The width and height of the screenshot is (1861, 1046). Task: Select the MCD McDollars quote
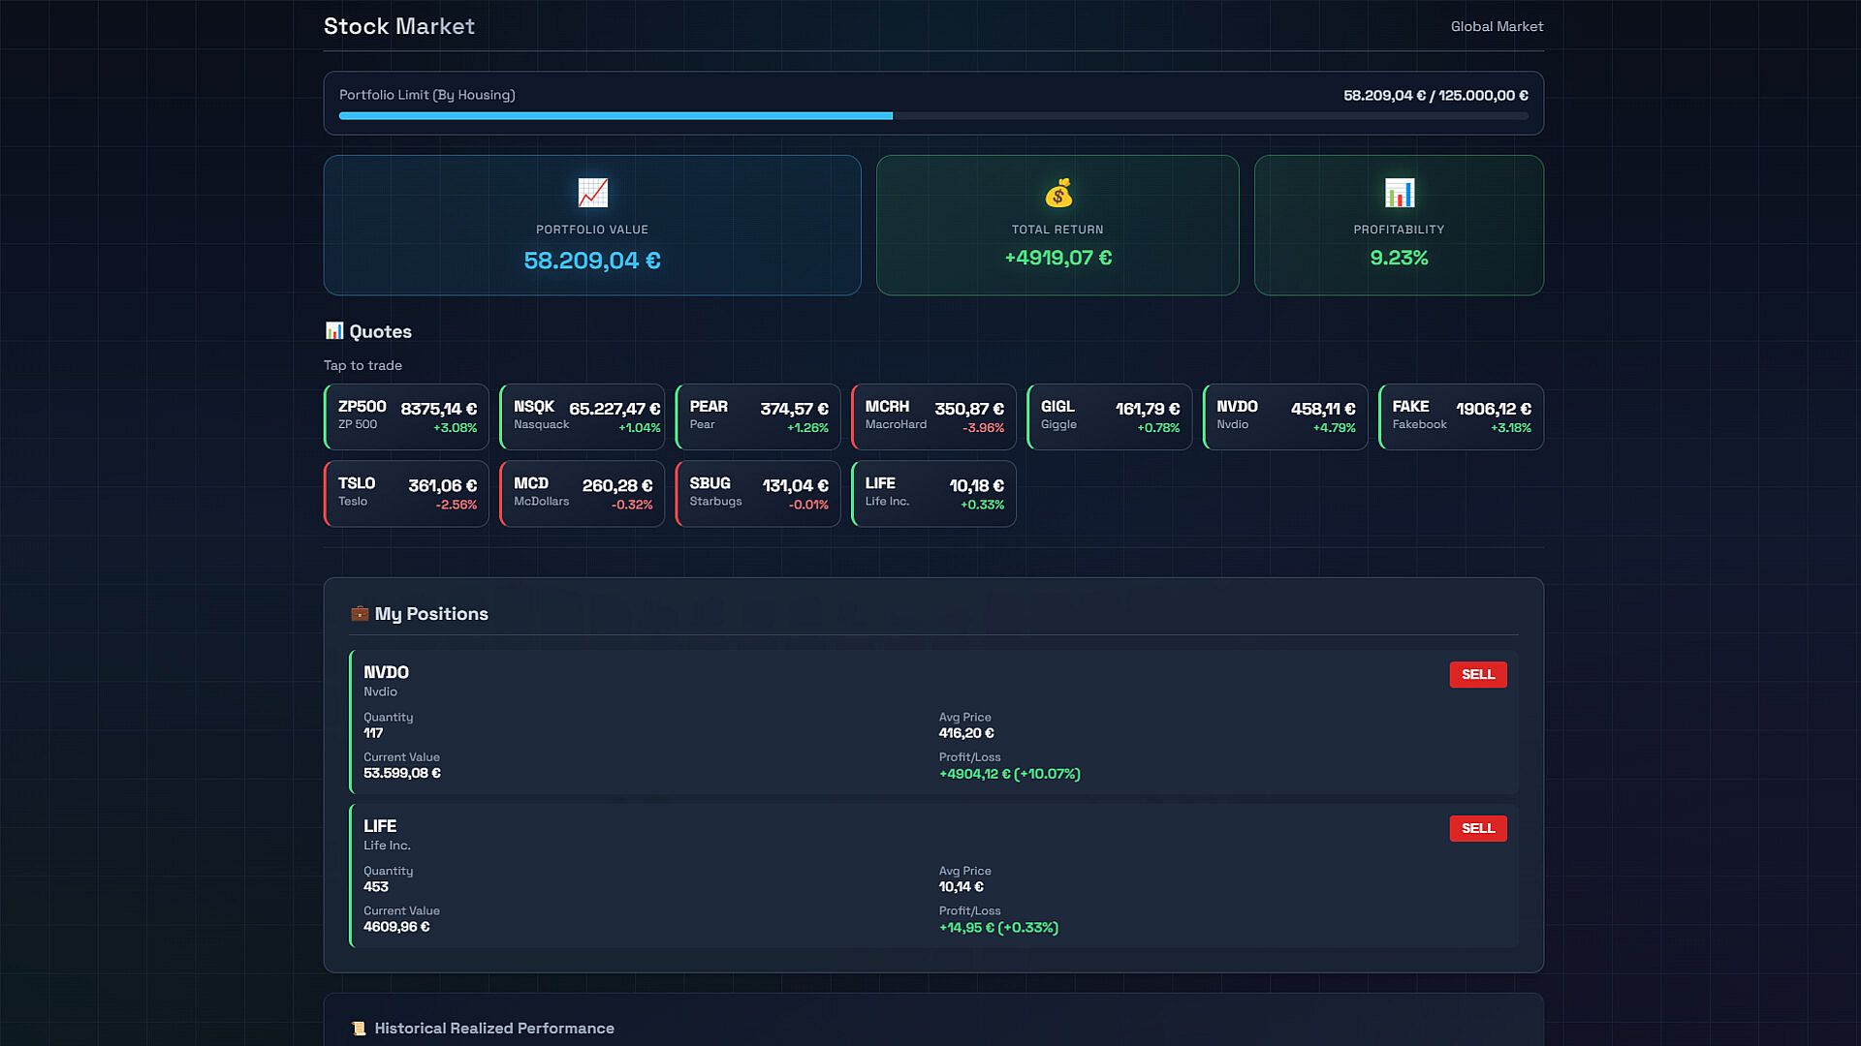[582, 494]
